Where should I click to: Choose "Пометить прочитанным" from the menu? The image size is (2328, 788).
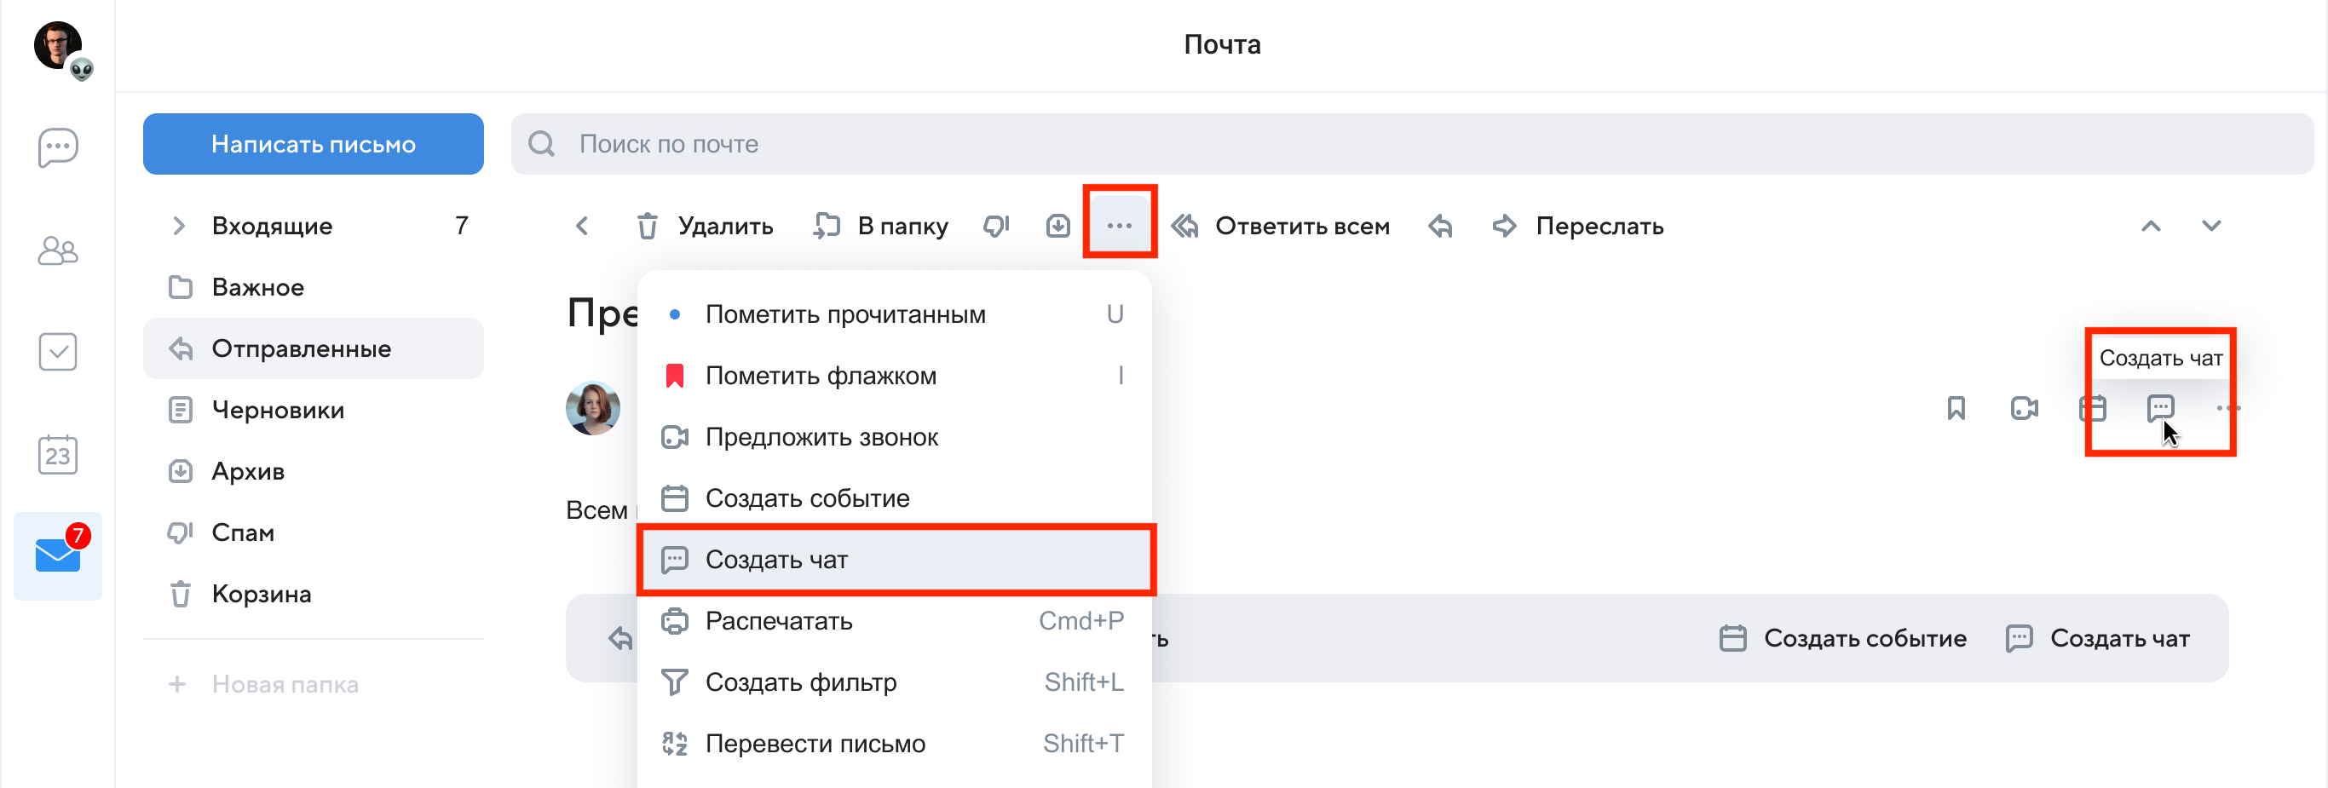(844, 314)
